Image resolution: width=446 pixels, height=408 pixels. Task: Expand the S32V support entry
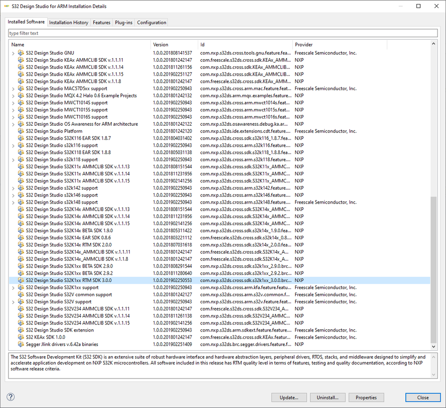point(13,302)
